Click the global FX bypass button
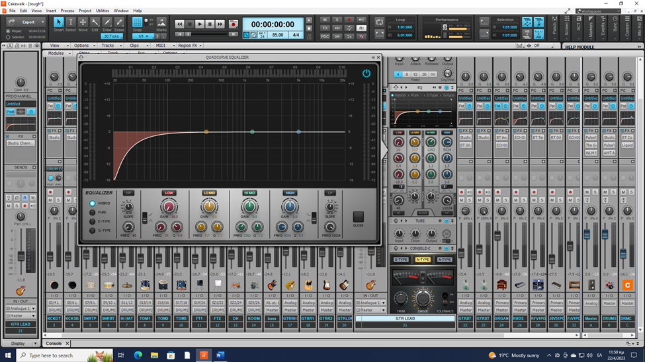 [x=325, y=28]
